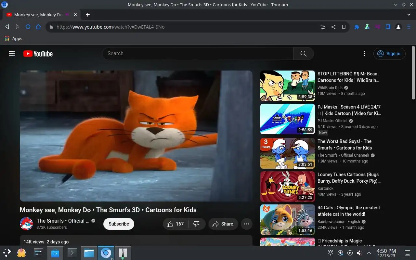Open the PJ Masks Season 4 thumbnail
This screenshot has width=416, height=260.
(x=288, y=119)
